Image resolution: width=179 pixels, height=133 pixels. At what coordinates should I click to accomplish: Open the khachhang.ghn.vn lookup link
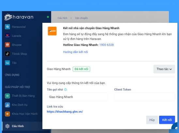[x=65, y=112]
